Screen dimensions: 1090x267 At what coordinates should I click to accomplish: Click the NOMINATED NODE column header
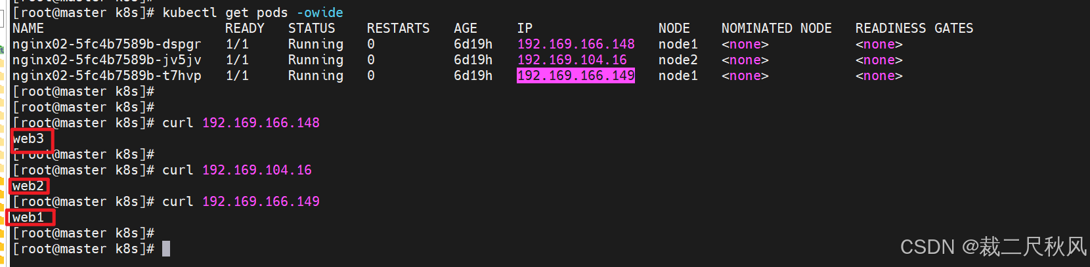(x=776, y=28)
